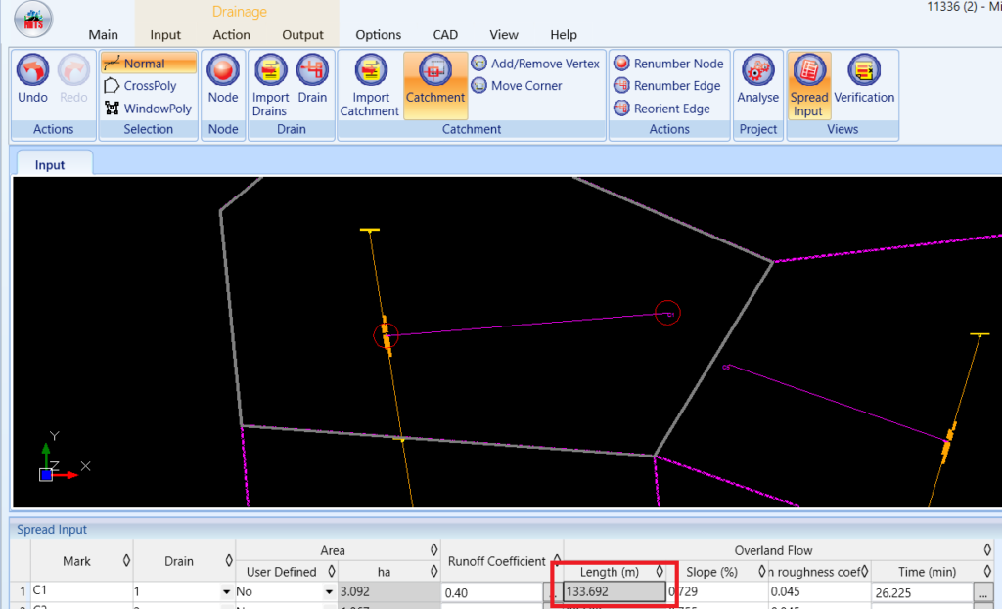Use the Reorient Edge action
Screen dimensions: 1002x609
click(x=662, y=109)
